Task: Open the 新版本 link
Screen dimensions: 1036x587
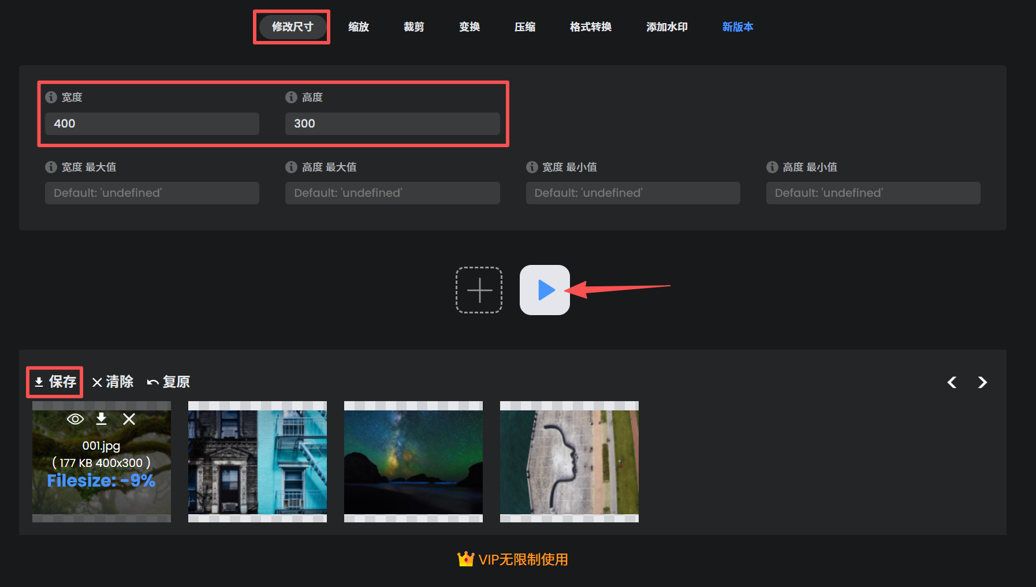Action: (737, 27)
